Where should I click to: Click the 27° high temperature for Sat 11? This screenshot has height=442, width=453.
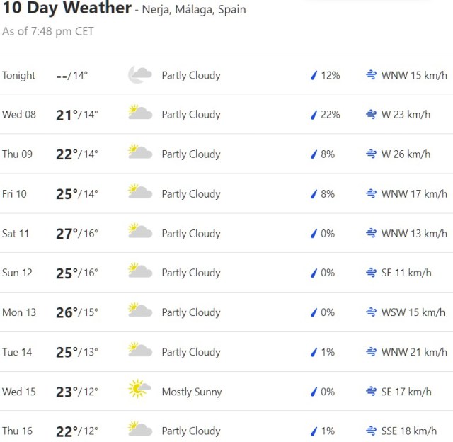[67, 233]
